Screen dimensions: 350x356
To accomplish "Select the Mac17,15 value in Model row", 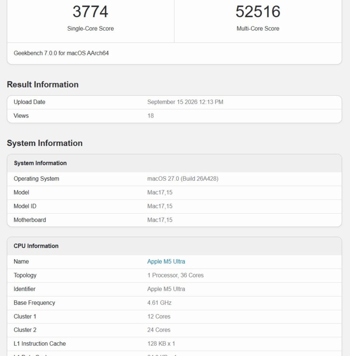I will point(160,193).
